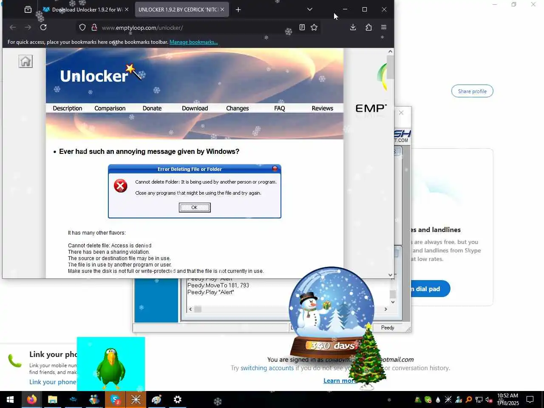Select the Peedy.MoveTo 181, 793 script line
The image size is (544, 408).
[218, 285]
